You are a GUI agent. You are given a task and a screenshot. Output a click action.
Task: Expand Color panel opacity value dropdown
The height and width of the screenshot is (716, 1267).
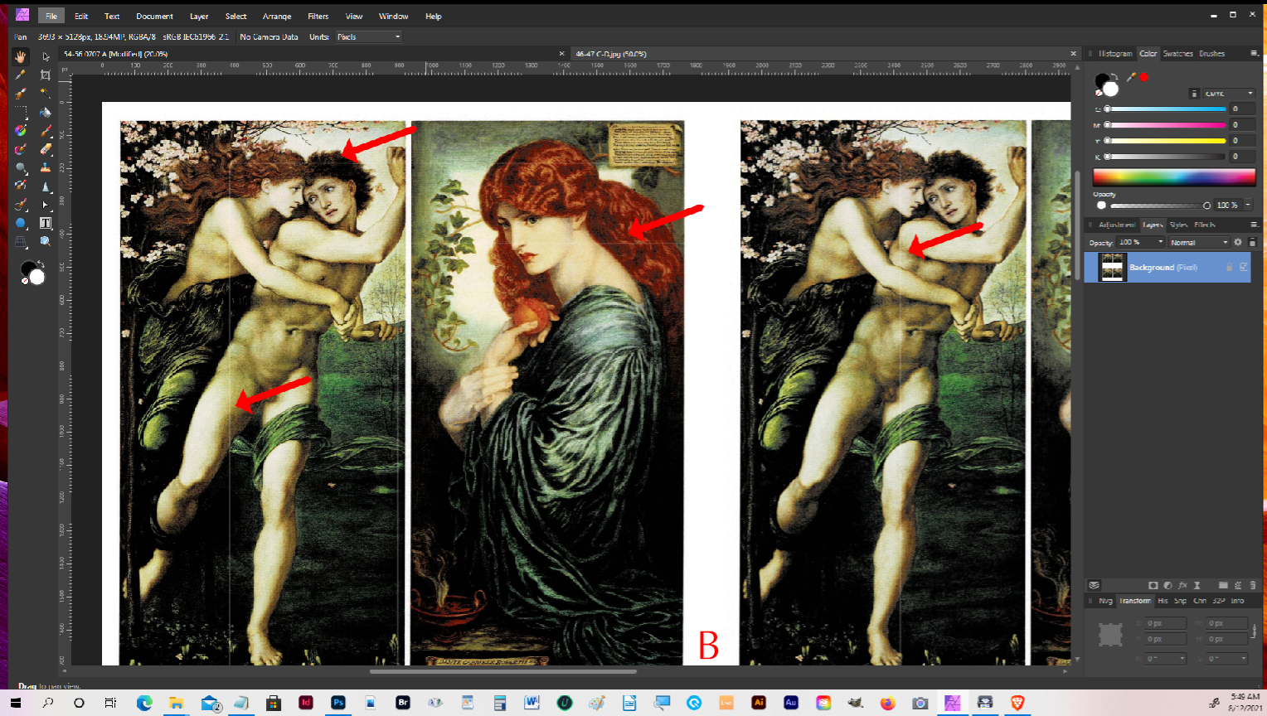[x=1248, y=205]
